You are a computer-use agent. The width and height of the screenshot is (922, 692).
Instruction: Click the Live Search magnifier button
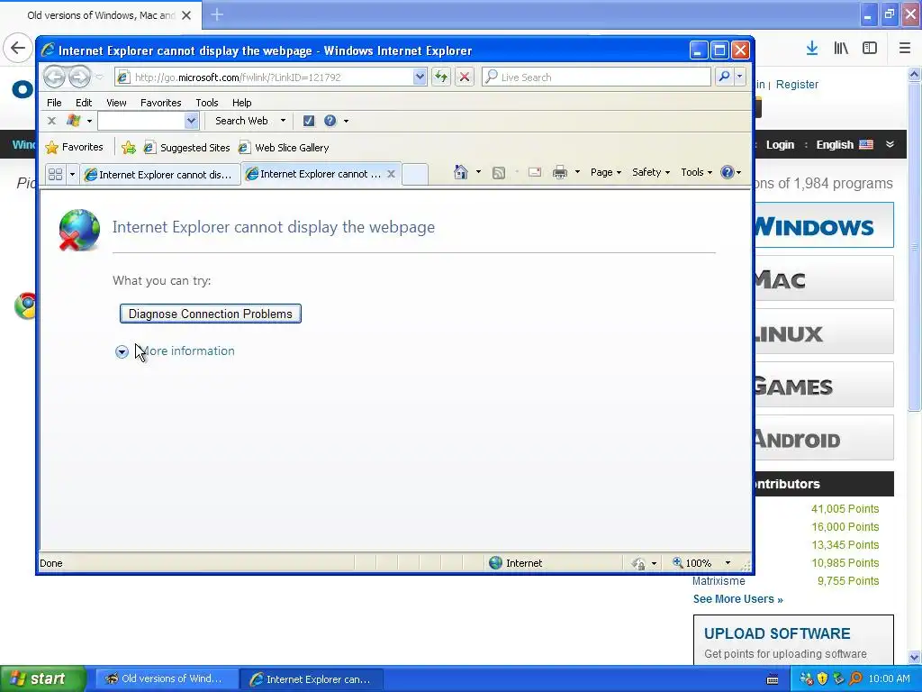(725, 77)
